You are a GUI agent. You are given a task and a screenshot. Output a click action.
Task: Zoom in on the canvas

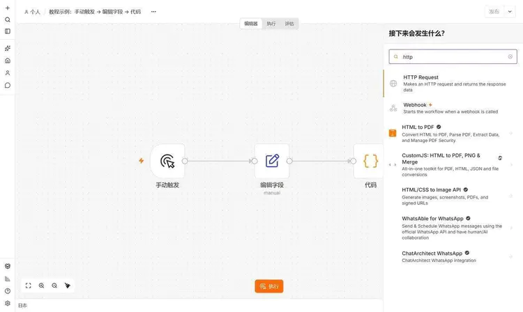pos(41,286)
